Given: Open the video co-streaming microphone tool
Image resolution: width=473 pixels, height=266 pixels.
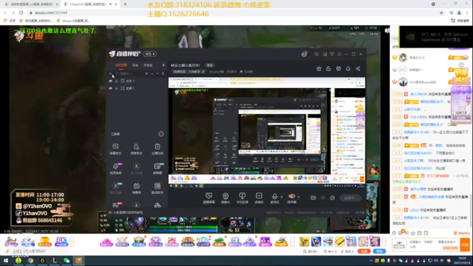Looking at the screenshot, I should point(115,168).
